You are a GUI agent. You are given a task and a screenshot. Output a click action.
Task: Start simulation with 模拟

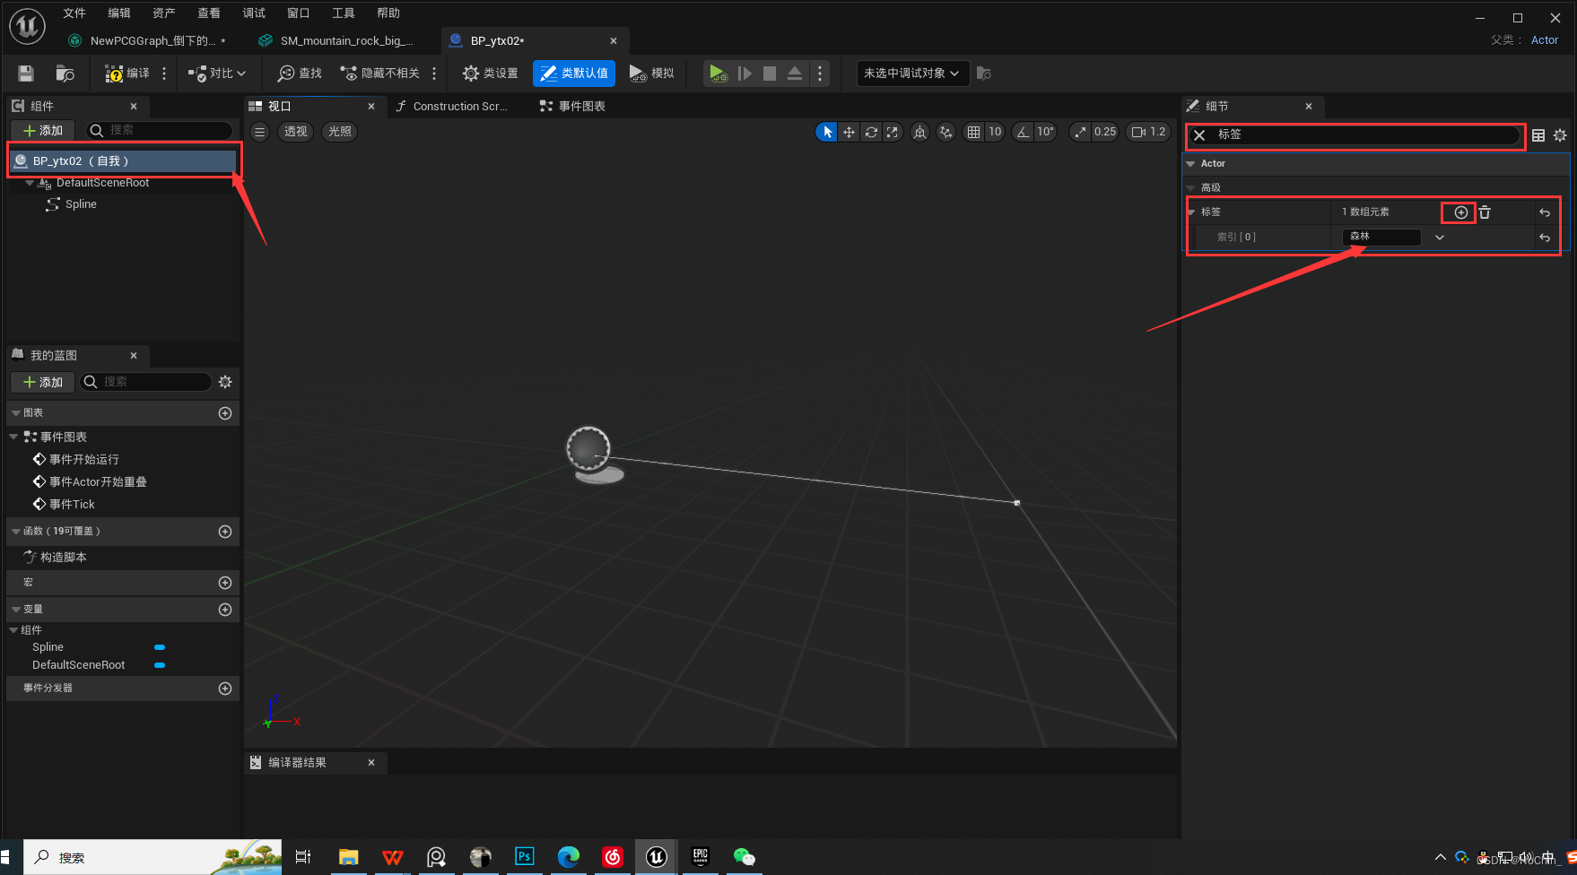[x=652, y=74]
